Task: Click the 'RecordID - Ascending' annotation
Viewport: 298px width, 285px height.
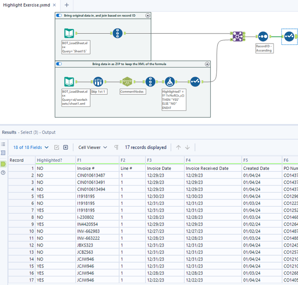Action: (x=264, y=48)
